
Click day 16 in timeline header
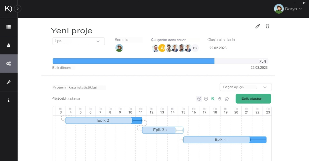click(x=194, y=111)
